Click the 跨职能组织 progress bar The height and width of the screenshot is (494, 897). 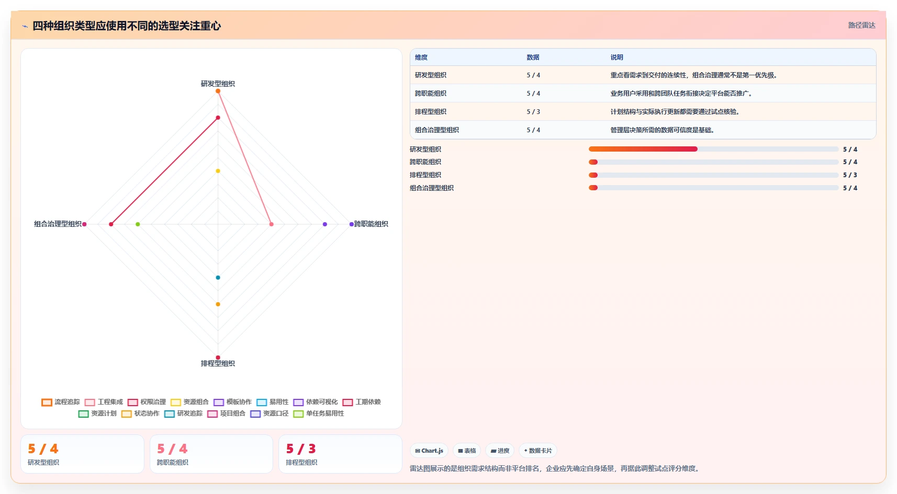tap(714, 162)
